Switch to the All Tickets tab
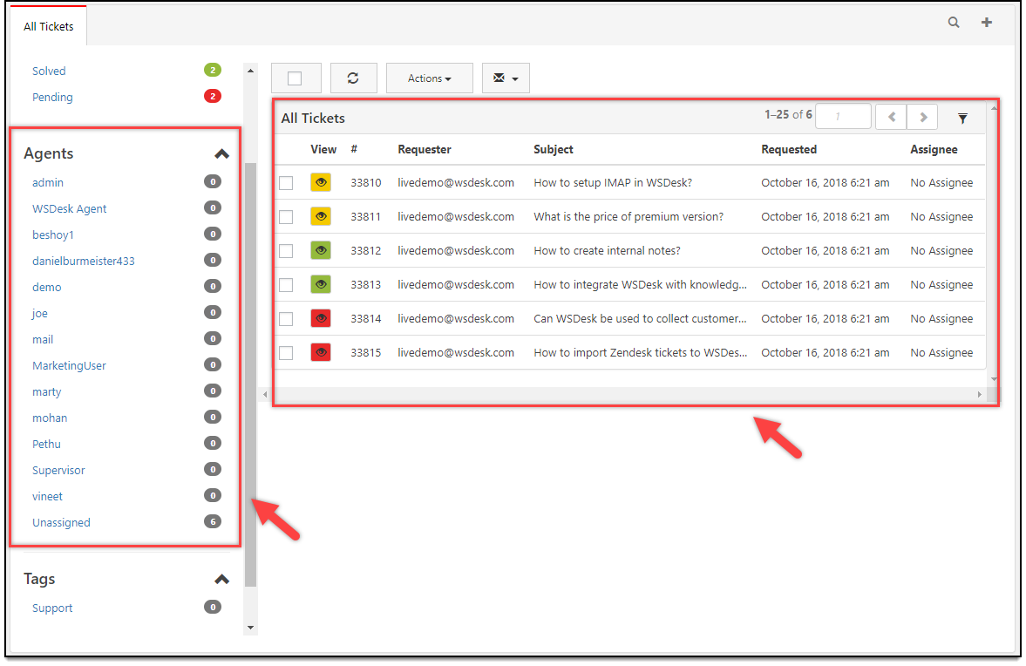This screenshot has height=666, width=1026. tap(49, 26)
